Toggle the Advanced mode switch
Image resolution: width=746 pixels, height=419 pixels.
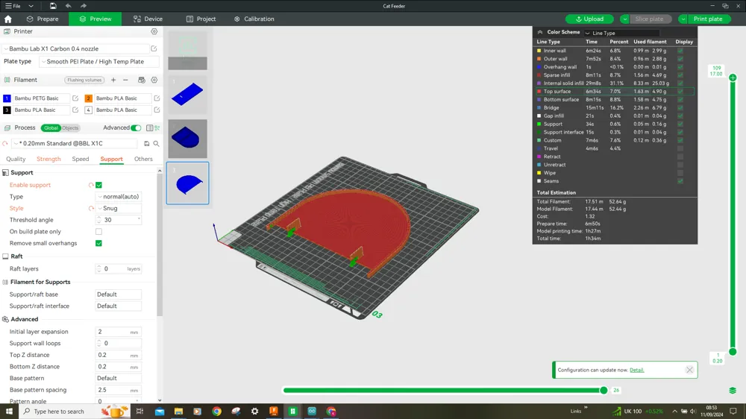[x=136, y=127]
